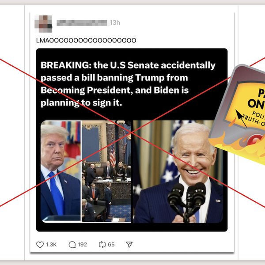The image size is (265, 265).
Task: Click the black embedded image card
Action: coord(132,140)
